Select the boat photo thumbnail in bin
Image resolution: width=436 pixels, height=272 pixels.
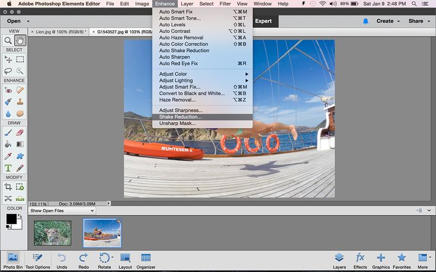[x=102, y=233]
